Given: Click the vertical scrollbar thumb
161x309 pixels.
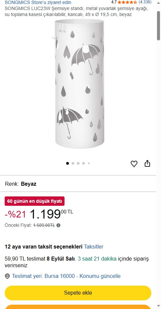Looking at the screenshot, I should coord(158,26).
